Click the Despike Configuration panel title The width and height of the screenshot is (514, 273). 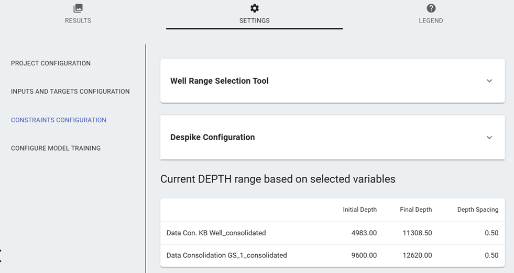[213, 138]
